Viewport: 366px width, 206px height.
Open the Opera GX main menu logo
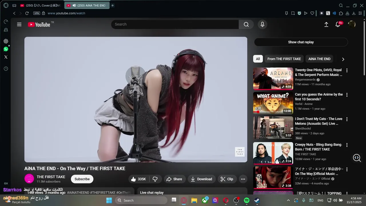pyautogui.click(x=6, y=5)
